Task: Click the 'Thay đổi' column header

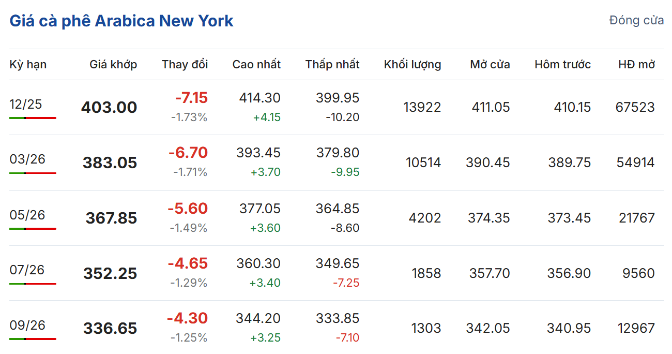Action: [x=185, y=65]
